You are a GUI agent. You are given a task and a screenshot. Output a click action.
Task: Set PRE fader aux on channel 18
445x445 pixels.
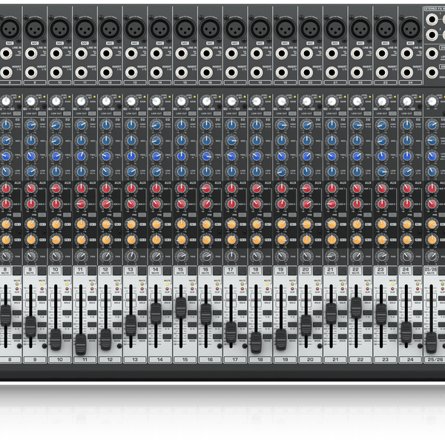point(267,215)
